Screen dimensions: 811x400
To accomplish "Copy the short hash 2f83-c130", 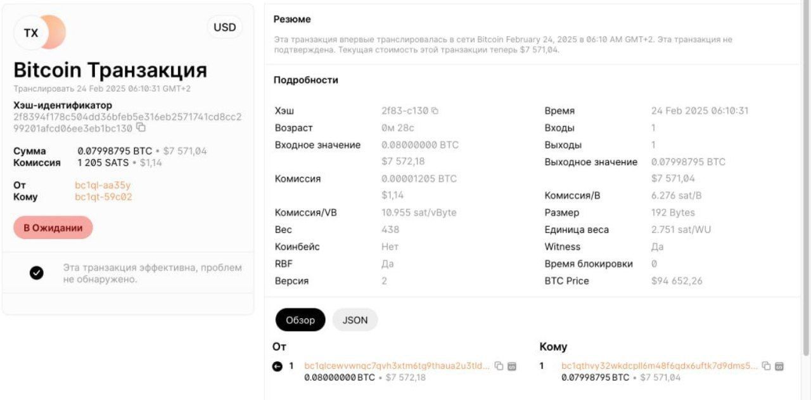I will point(435,110).
